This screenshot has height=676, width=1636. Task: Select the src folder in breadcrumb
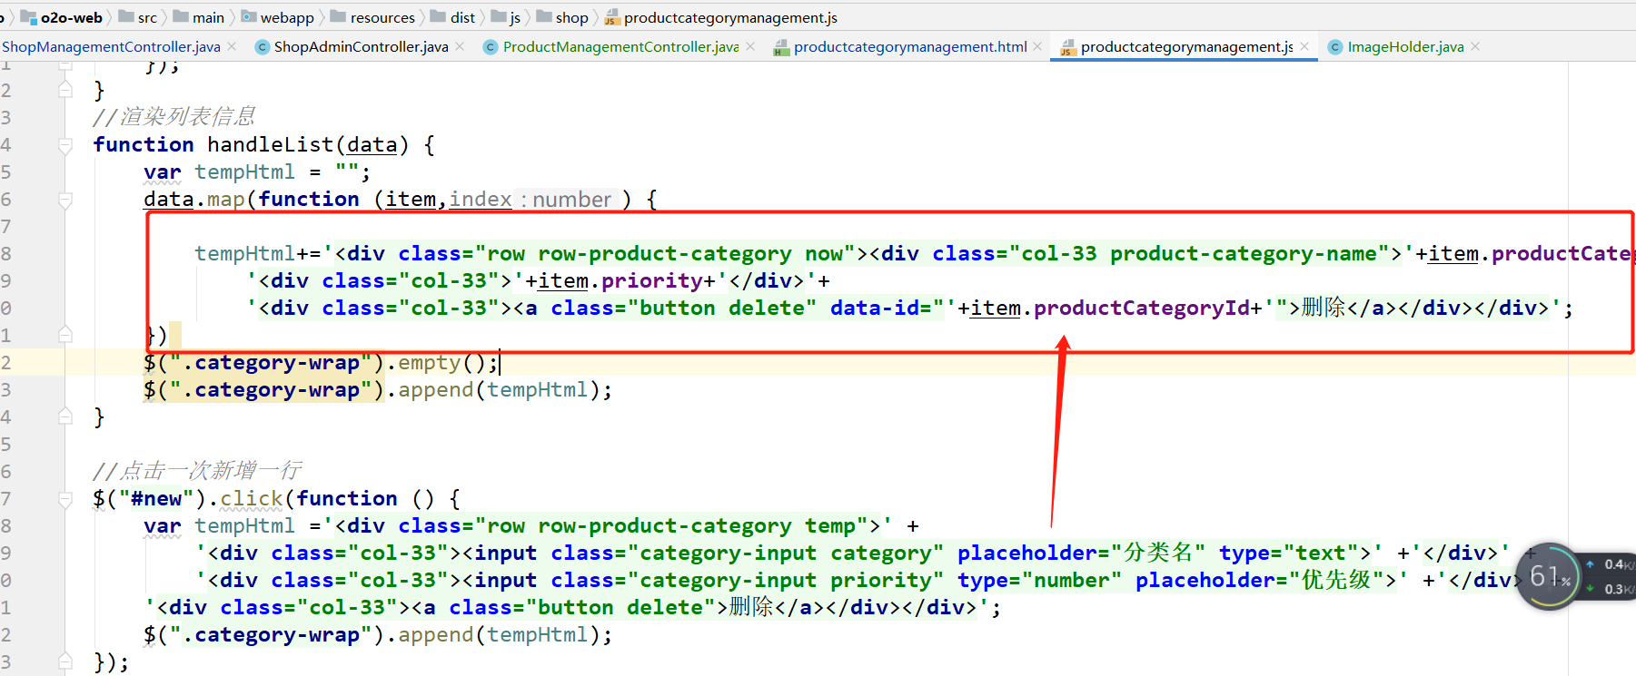pos(138,17)
